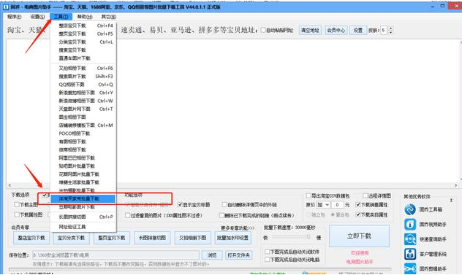The height and width of the screenshot is (275, 462).
Task: Toggle 自动删除详情页中的外链 checkbox
Action: [224, 204]
